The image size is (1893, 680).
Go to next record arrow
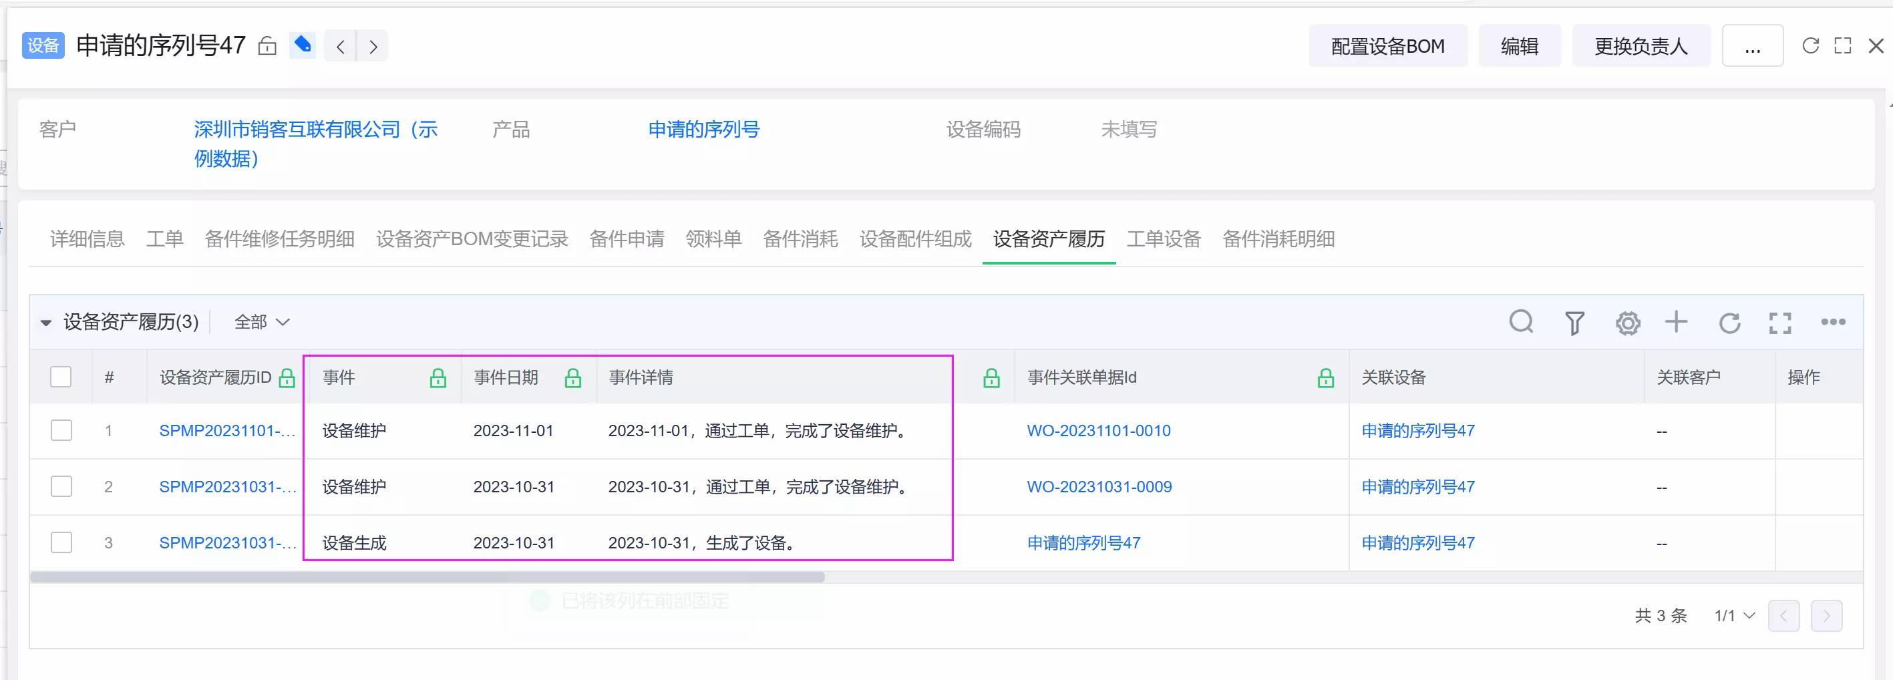[x=373, y=47]
